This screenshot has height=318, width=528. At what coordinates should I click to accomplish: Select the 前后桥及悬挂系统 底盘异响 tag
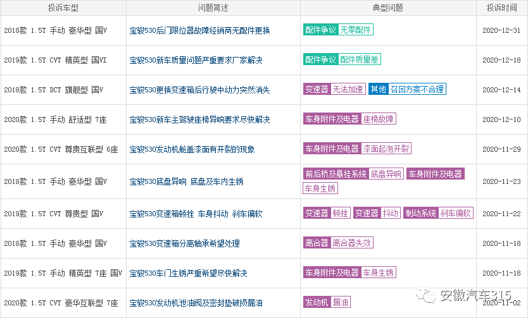(x=353, y=173)
